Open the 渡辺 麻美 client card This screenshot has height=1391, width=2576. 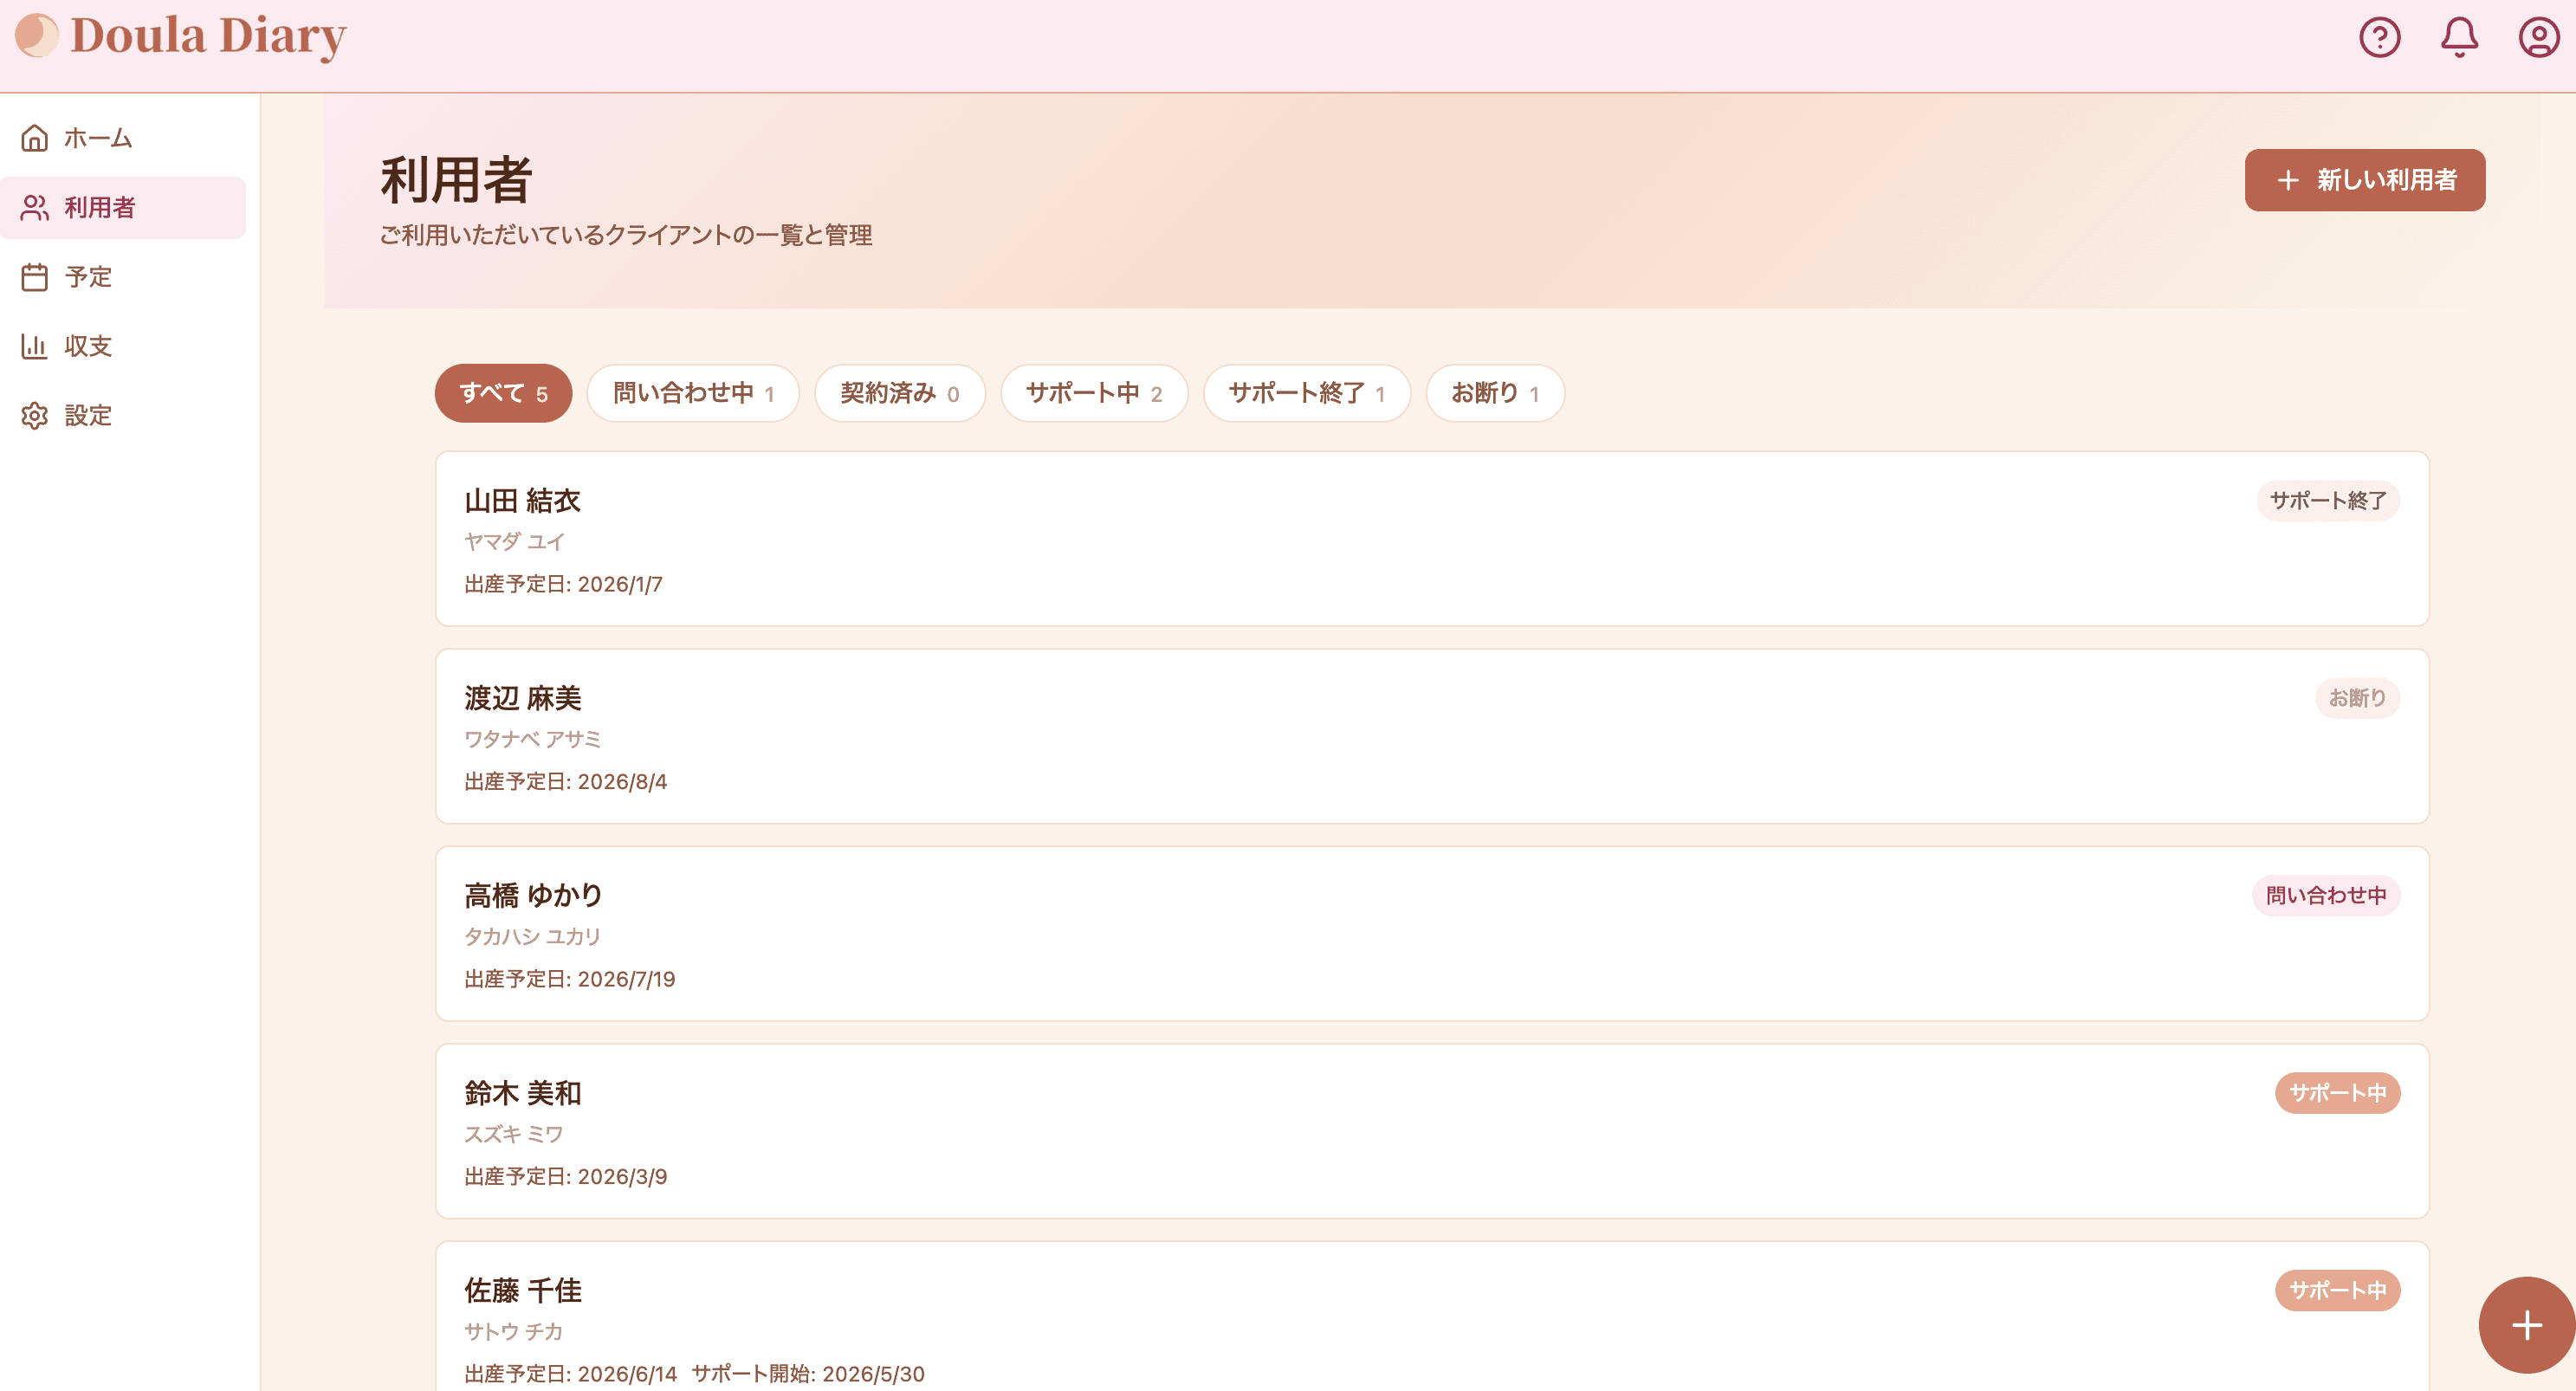click(x=1432, y=737)
